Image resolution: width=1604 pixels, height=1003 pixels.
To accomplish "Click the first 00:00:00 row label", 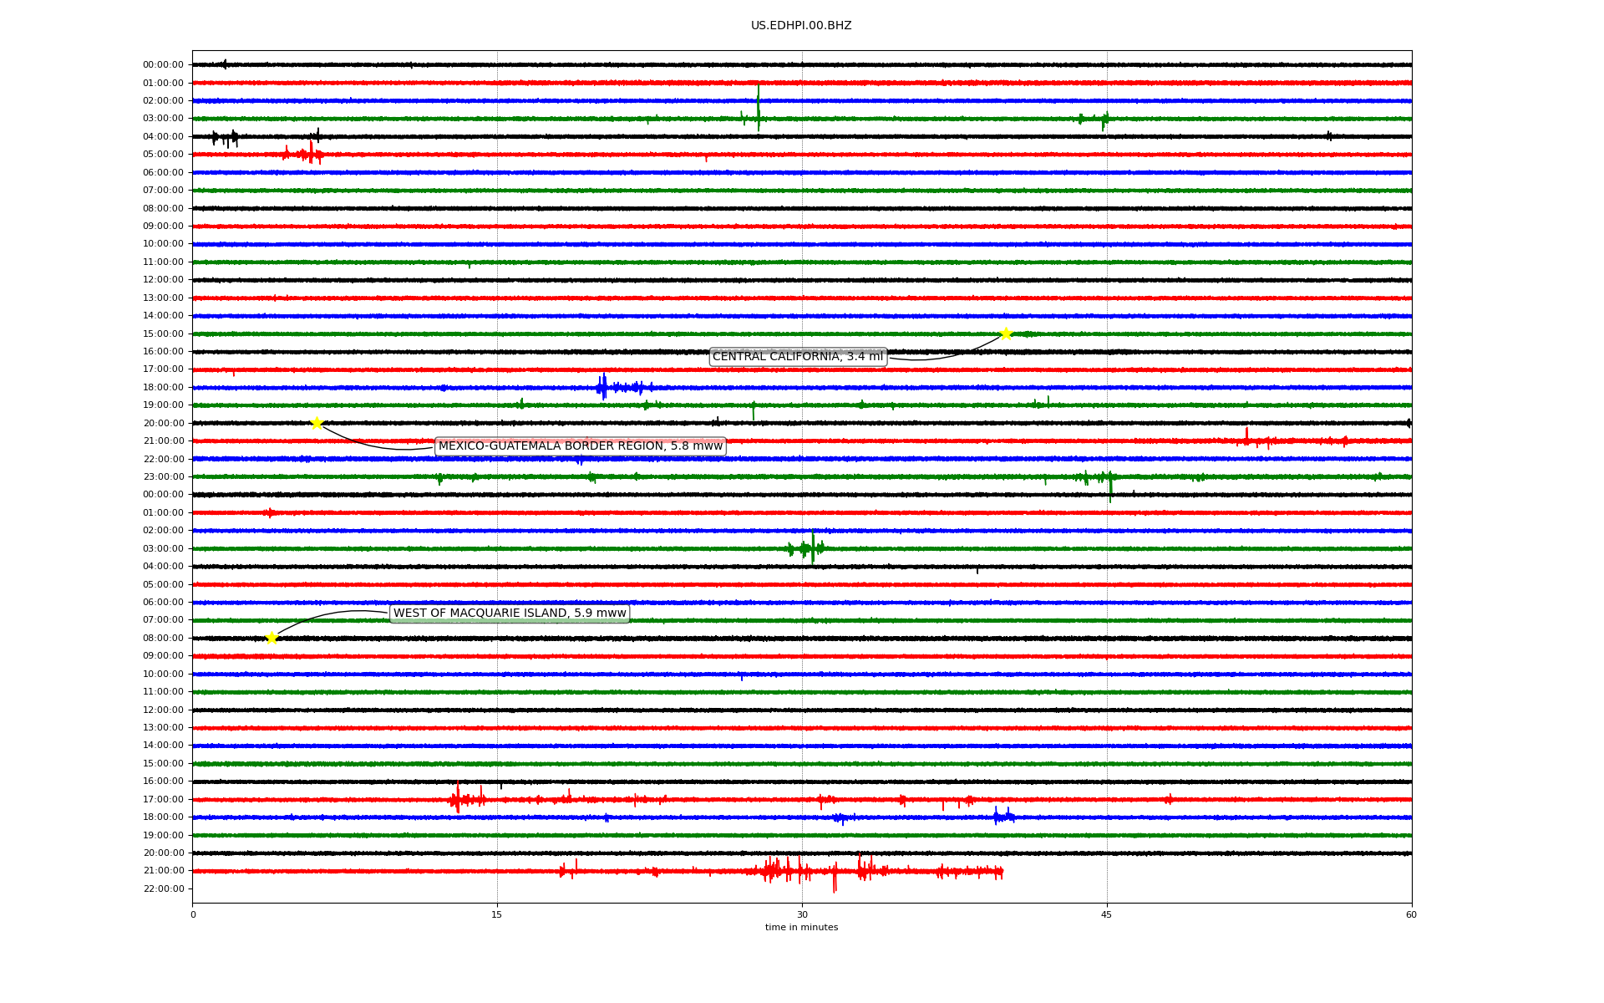I will 163,65.
